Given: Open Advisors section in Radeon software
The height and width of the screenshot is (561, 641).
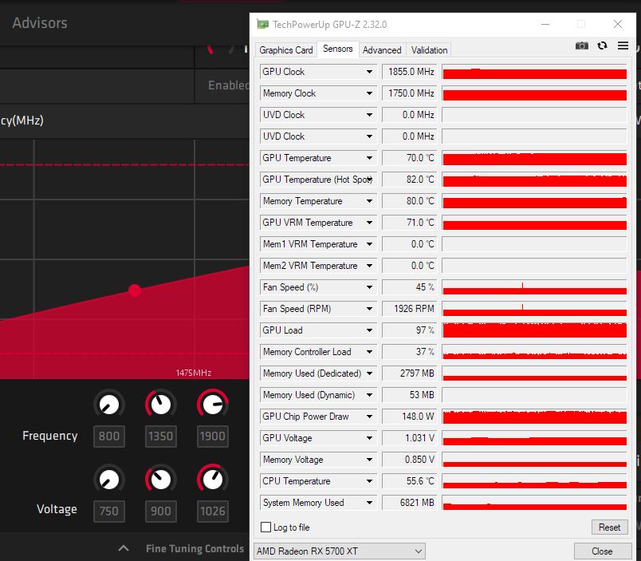Looking at the screenshot, I should [40, 23].
